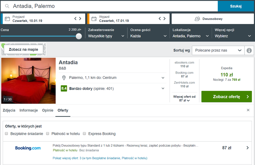Switch to the Zdjęcia tab
Viewport: 255px width, 165px height.
9,110
